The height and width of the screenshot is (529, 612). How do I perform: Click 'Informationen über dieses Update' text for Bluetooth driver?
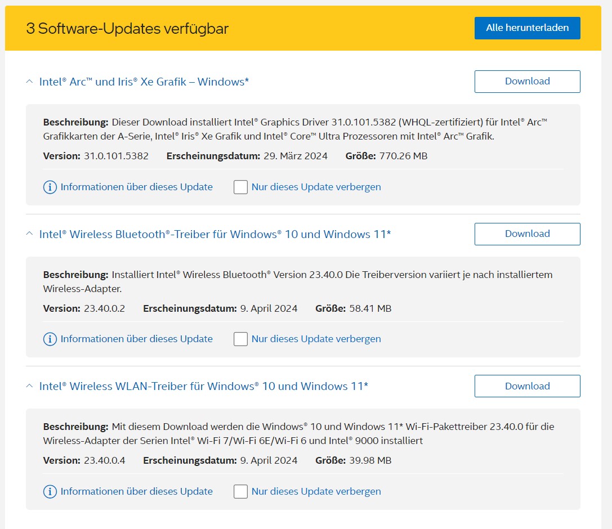(136, 339)
